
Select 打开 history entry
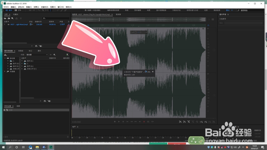click(x=36, y=110)
